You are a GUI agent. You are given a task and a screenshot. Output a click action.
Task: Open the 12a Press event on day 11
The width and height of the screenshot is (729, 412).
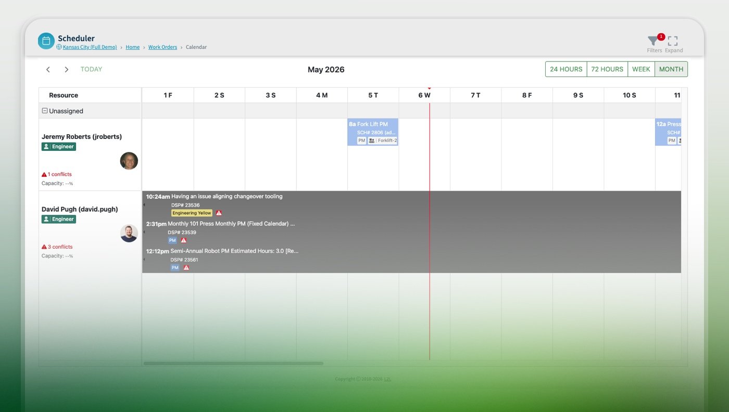(668, 132)
